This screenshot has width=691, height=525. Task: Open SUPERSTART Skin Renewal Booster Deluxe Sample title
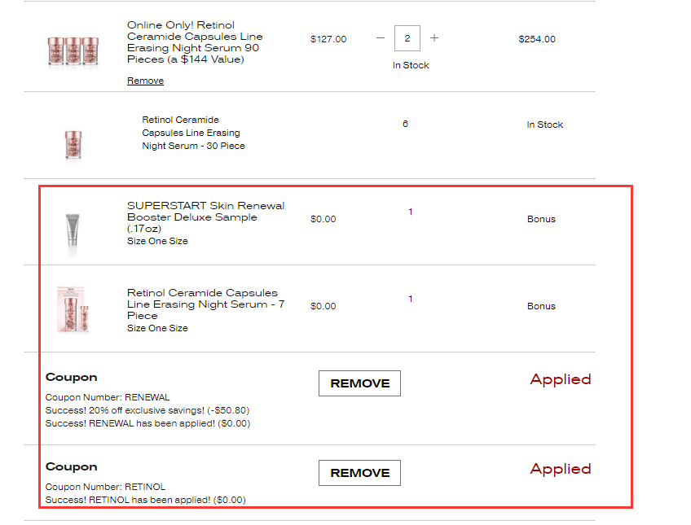coord(206,217)
